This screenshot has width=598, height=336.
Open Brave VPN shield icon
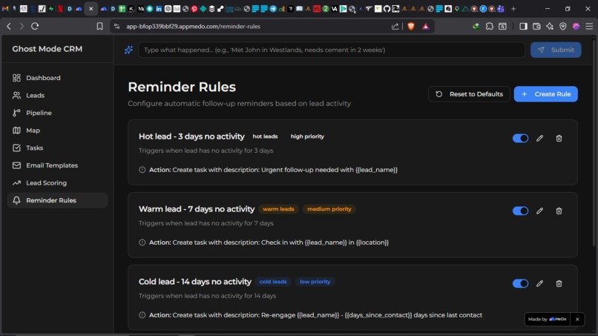[x=563, y=26]
